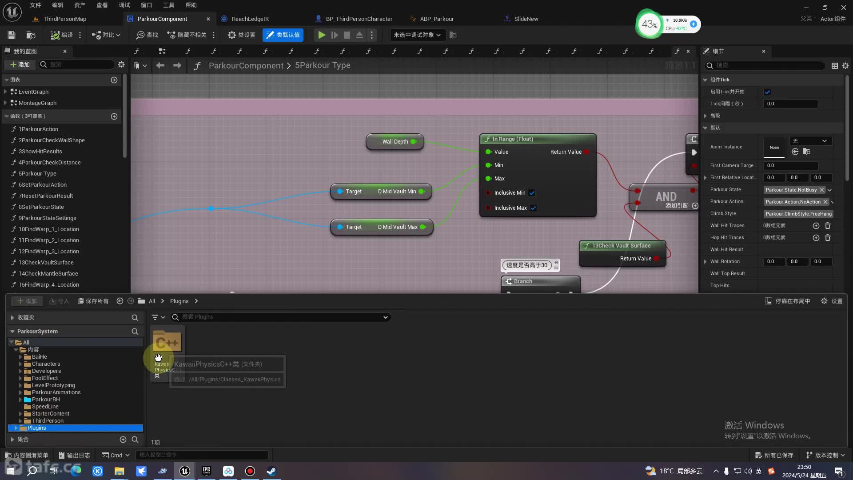Open 13CheckVaultSurface function in list
853x480 pixels.
pos(46,262)
